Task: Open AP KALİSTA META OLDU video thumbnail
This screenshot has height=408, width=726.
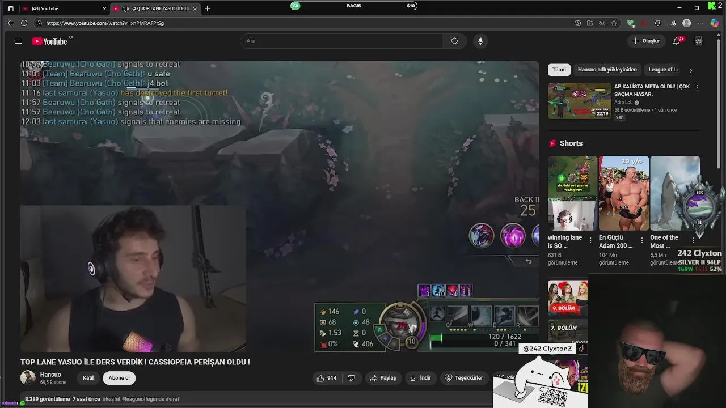Action: tap(579, 101)
